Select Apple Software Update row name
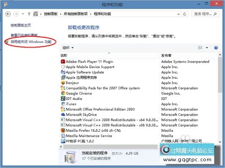 [x=85, y=72]
